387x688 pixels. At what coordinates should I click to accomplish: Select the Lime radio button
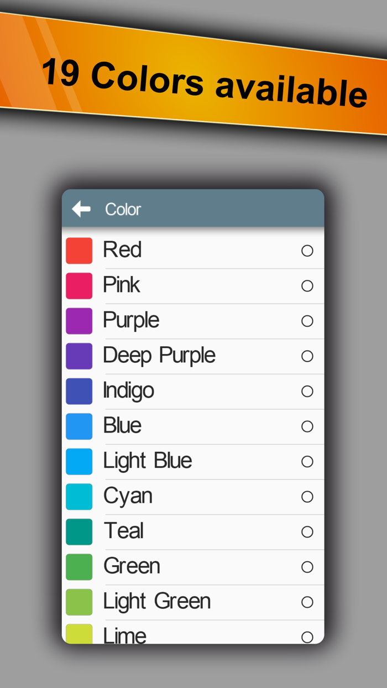[x=307, y=637]
